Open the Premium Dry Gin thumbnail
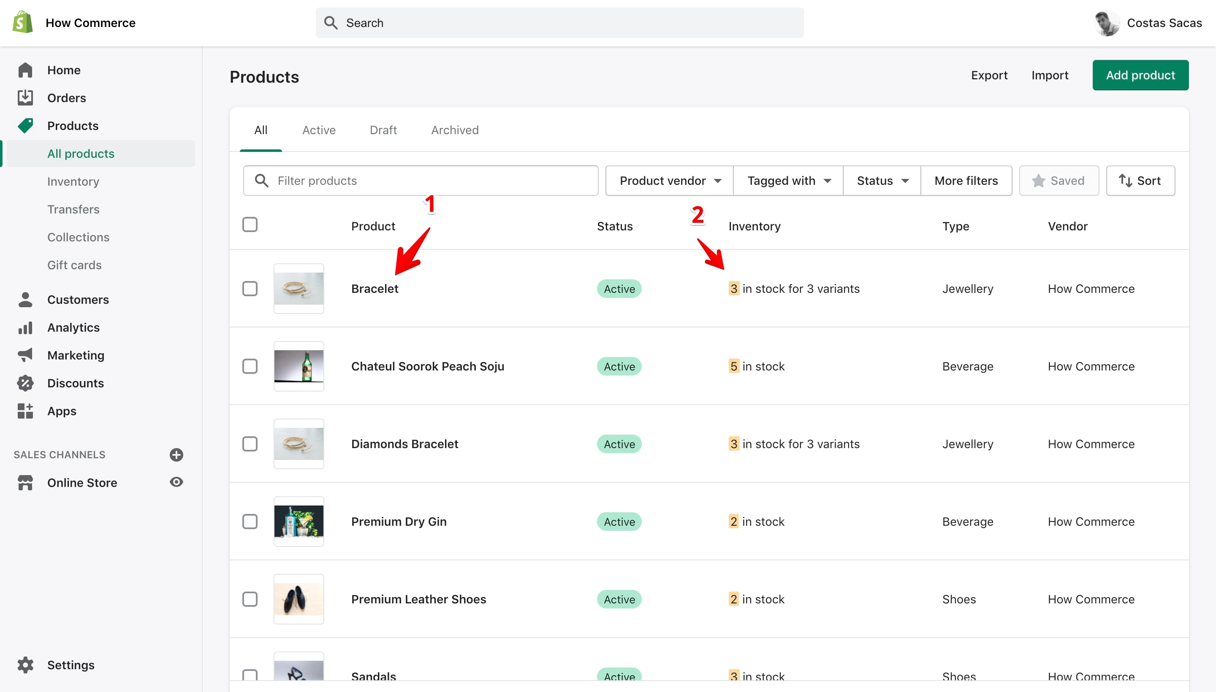Image resolution: width=1216 pixels, height=692 pixels. (299, 522)
